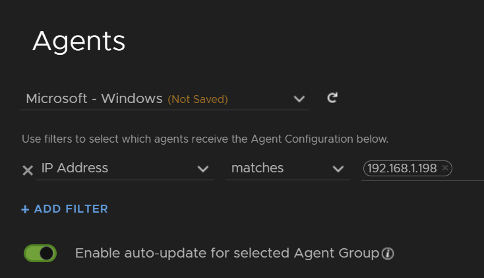Open the Microsoft - Windows group dropdown

pyautogui.click(x=165, y=99)
